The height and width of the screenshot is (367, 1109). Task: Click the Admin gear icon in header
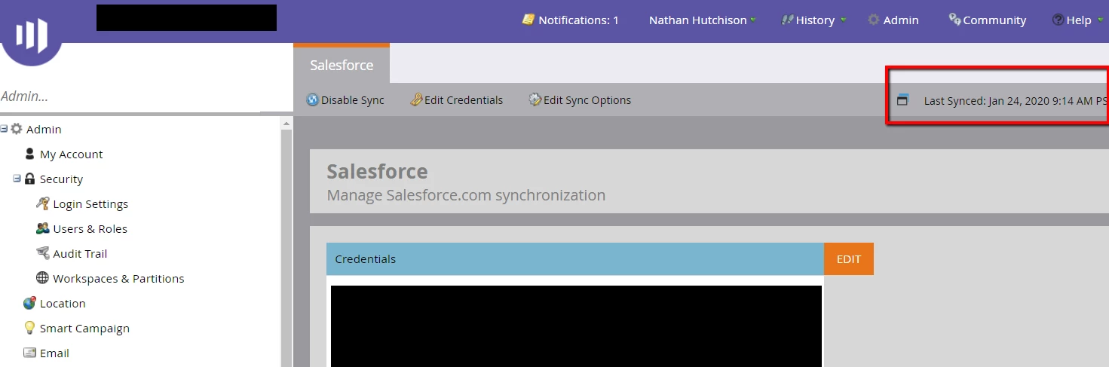874,20
